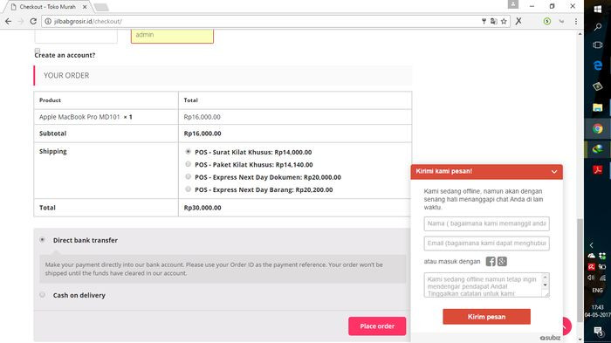Click the Place order button
This screenshot has height=343, width=611.
(x=377, y=326)
